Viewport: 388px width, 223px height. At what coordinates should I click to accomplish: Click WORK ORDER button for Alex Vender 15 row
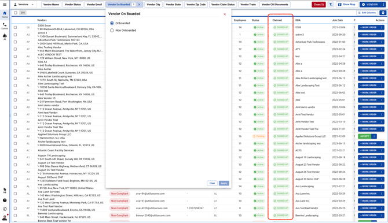coord(368,100)
